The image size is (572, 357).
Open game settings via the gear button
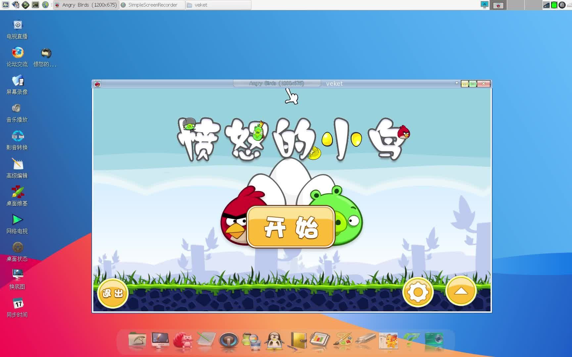418,292
